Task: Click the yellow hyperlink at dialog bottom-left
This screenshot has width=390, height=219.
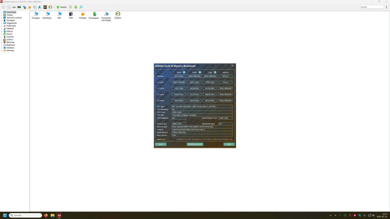Action: coord(161,139)
